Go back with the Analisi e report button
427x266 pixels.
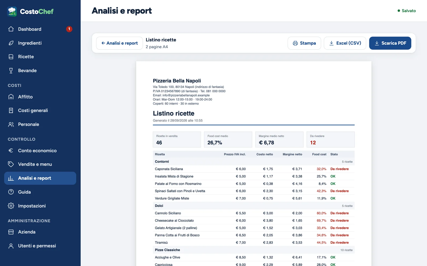119,43
